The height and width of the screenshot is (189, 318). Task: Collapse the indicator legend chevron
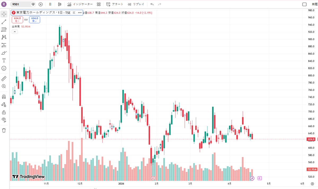click(x=15, y=32)
